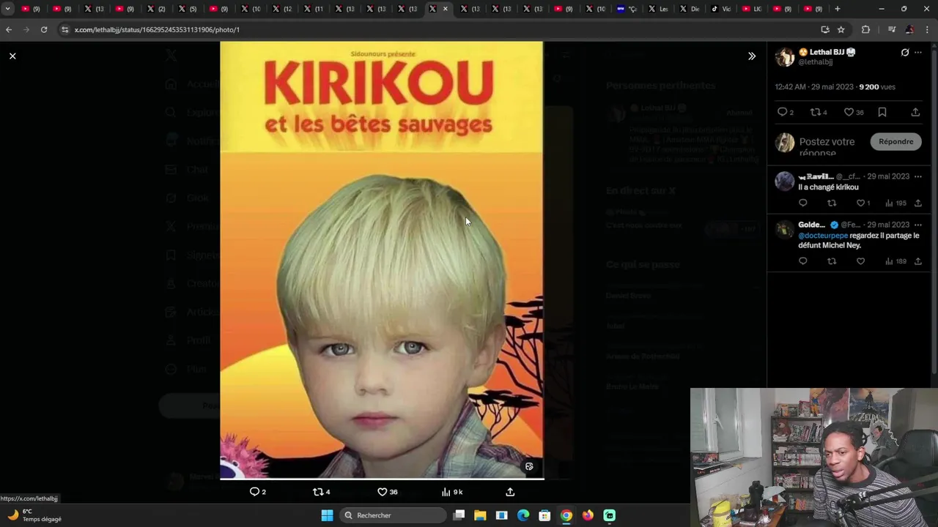Switch to the X (2) tab
The width and height of the screenshot is (938, 527).
coord(156,9)
